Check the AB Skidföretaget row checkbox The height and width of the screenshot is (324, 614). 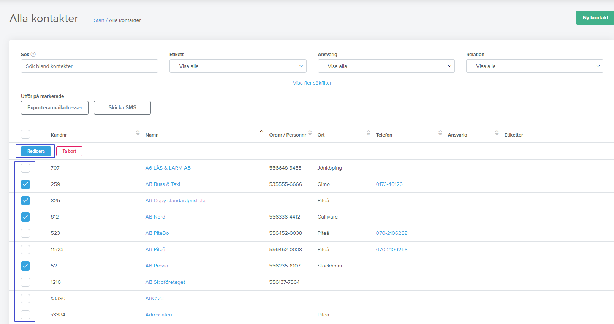coord(25,282)
